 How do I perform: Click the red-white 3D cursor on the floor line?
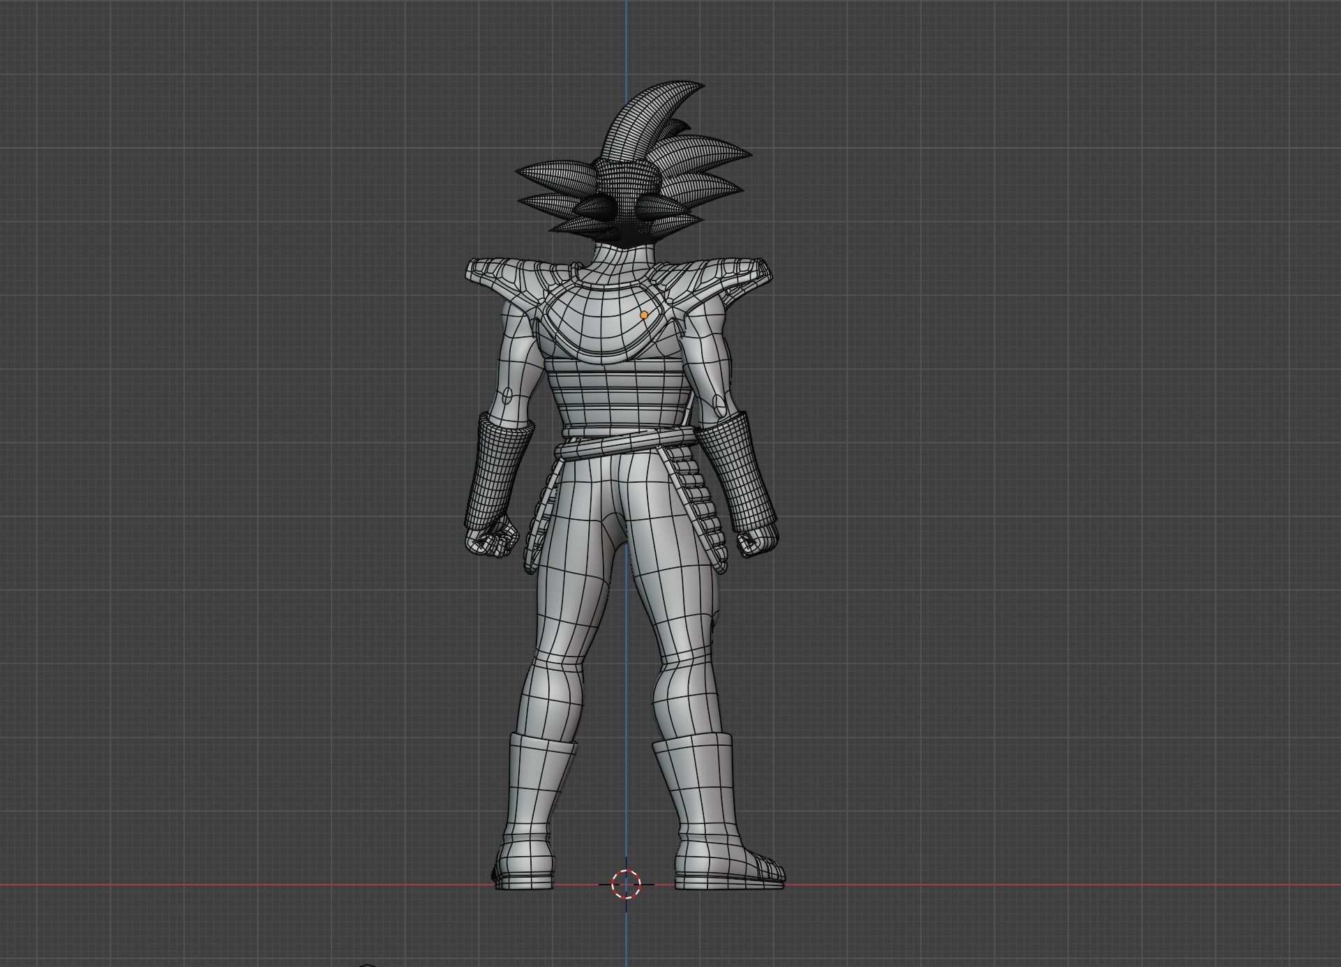pos(626,884)
